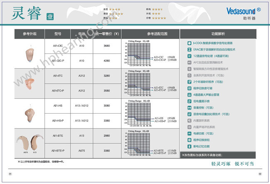Viewport: 270px width, 184px height.
Task: Select the AI1-ITC-P model cell
Action: click(x=58, y=91)
